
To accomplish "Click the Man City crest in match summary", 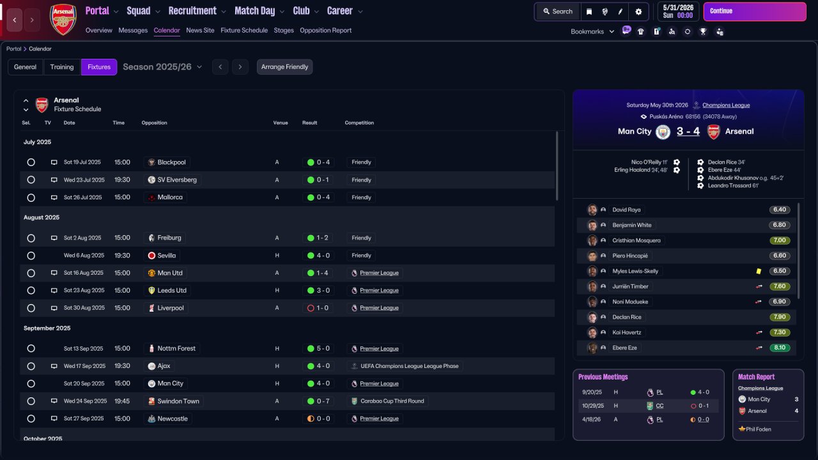I will tap(663, 132).
